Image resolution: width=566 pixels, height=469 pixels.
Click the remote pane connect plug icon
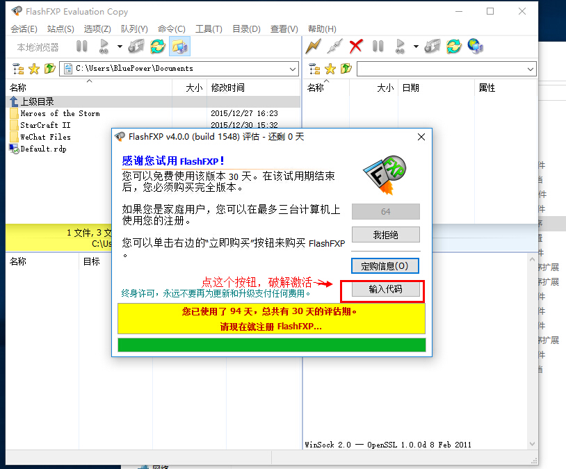pos(334,46)
